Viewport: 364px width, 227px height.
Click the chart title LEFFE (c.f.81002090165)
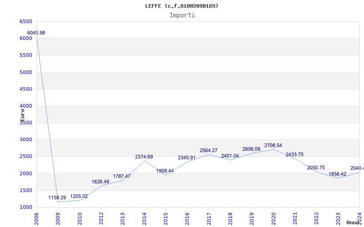click(x=182, y=6)
